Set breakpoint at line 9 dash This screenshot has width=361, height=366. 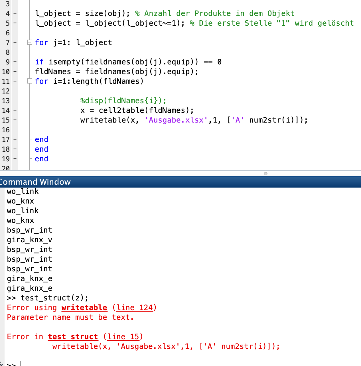15,62
